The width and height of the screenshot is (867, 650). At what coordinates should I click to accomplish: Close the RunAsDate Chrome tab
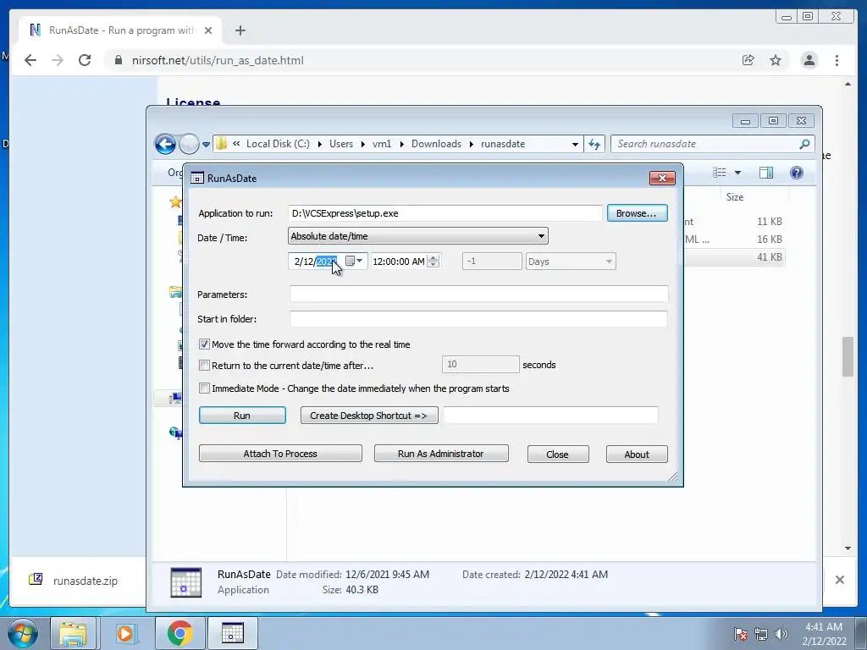point(208,30)
